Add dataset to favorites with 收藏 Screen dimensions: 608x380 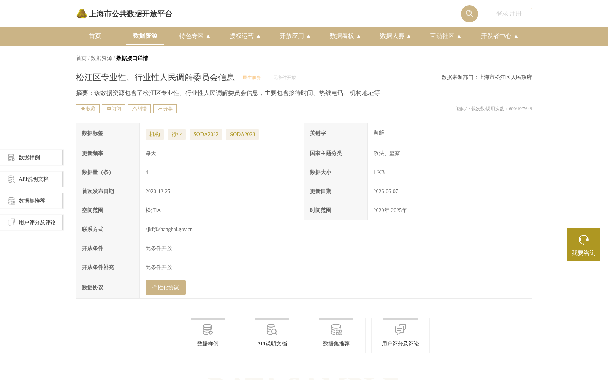click(88, 109)
